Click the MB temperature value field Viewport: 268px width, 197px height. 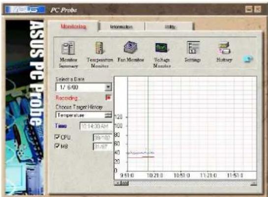(x=103, y=146)
